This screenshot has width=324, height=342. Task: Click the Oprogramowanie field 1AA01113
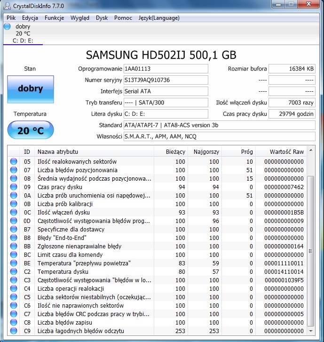coord(166,69)
